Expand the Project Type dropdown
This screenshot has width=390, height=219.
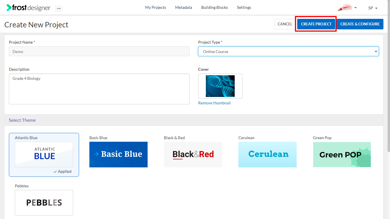click(288, 51)
